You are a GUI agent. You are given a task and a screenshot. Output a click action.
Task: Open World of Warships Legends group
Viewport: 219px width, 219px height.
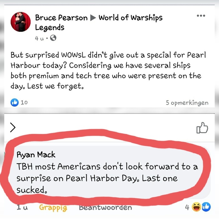99,22
